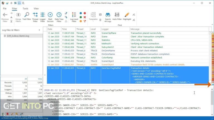Select row 'CPU=58%, MEM=66%'

point(128,40)
